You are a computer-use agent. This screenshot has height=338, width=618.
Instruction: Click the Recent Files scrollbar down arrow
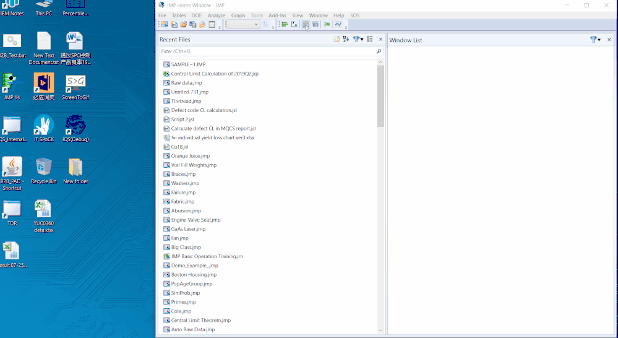click(x=380, y=330)
